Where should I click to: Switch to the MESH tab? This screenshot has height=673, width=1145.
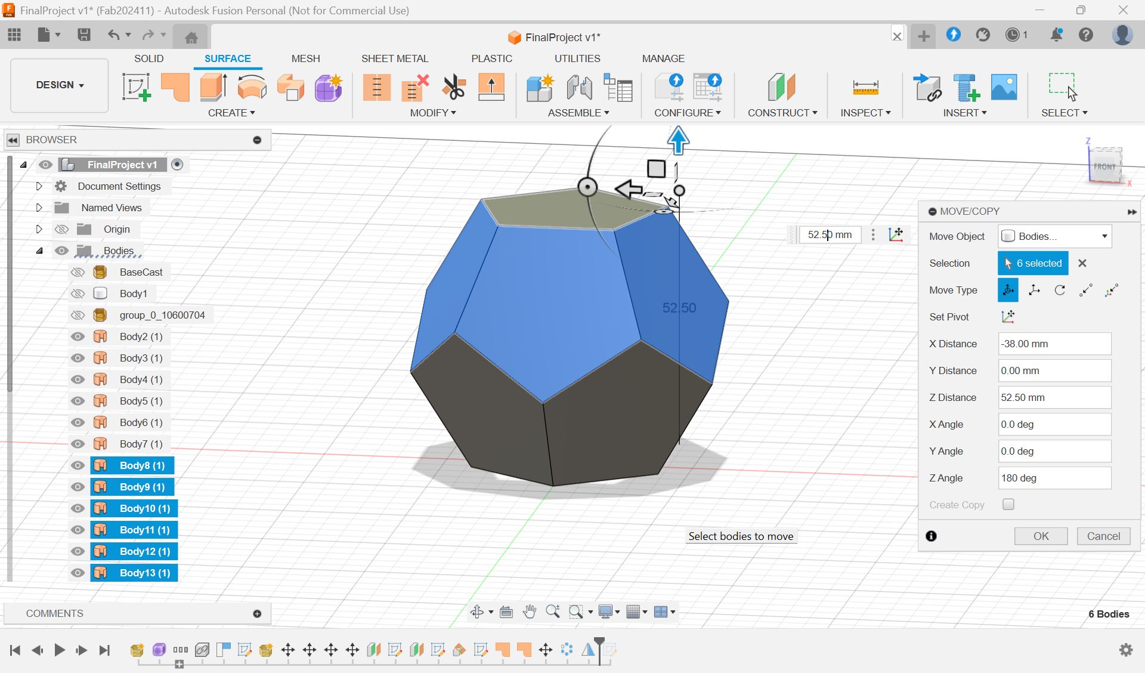[x=305, y=58]
